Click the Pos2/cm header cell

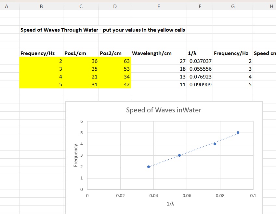(111, 53)
